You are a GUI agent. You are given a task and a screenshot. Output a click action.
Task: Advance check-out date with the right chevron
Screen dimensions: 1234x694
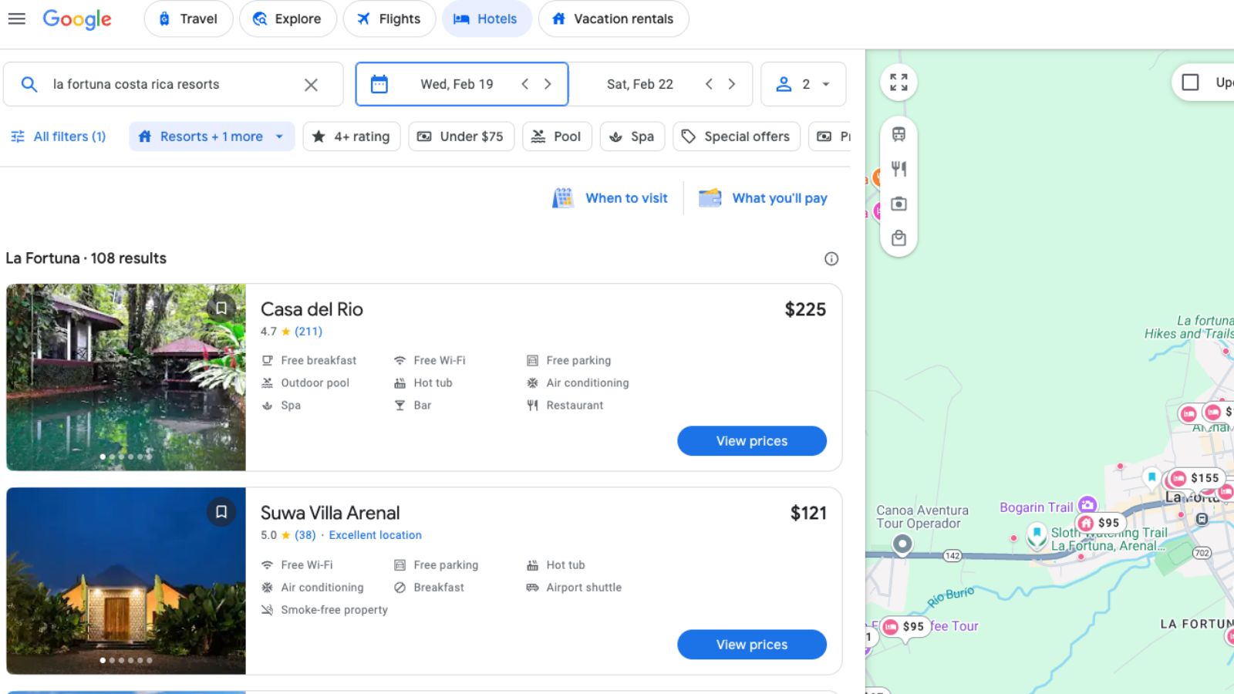click(731, 84)
